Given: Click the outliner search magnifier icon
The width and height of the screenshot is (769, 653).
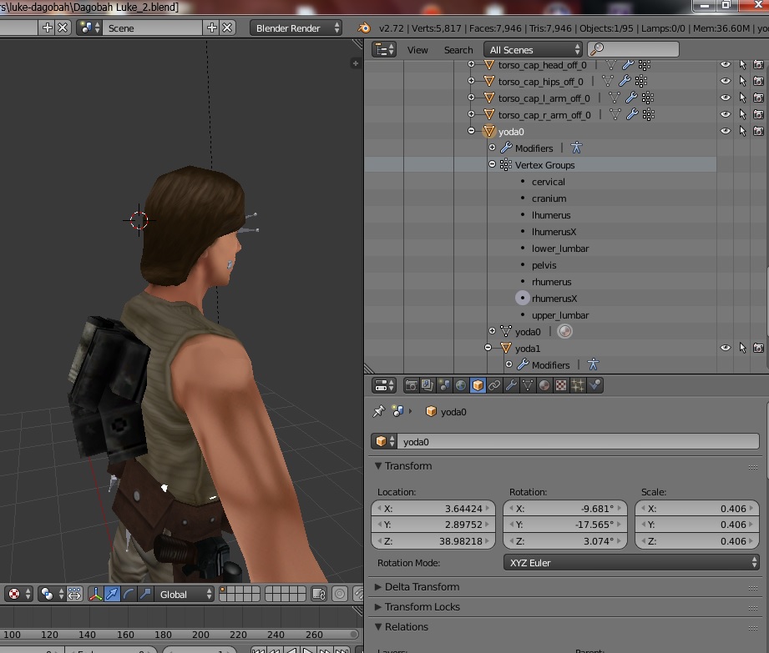Looking at the screenshot, I should coord(597,49).
